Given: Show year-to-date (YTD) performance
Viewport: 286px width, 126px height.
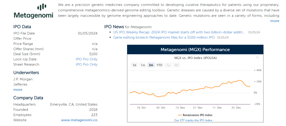Looking at the screenshot, I should pos(159,65).
